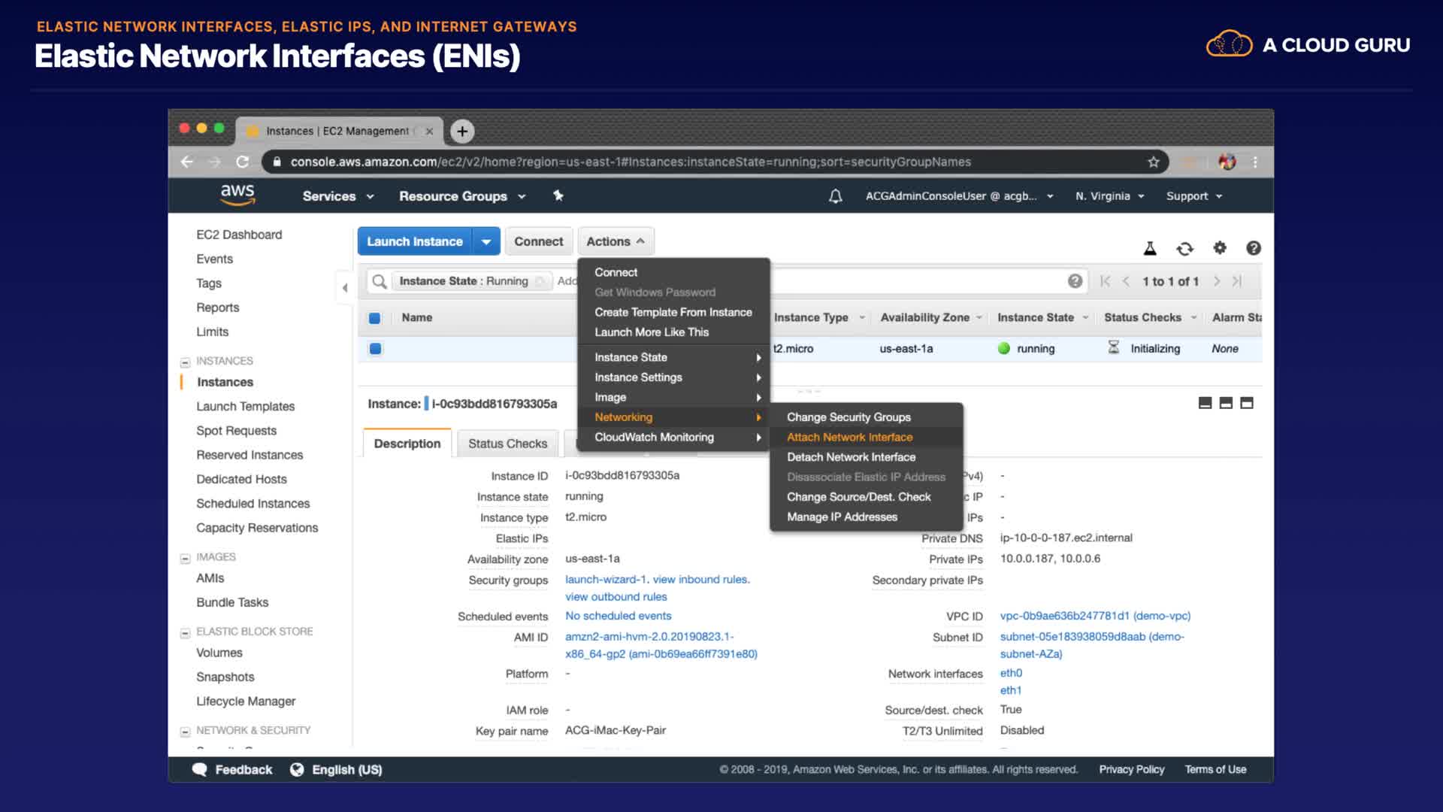
Task: Click the AWS logo
Action: coord(237,195)
